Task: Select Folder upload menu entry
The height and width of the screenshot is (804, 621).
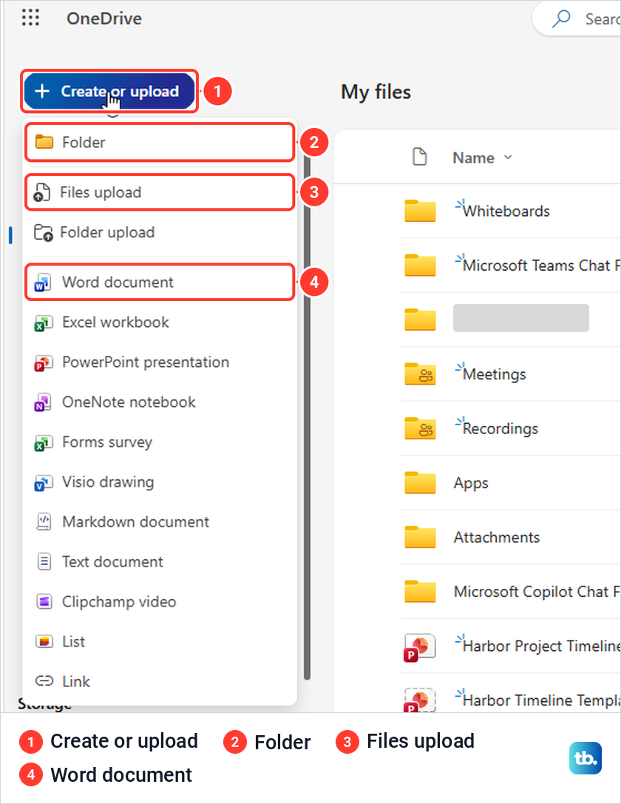Action: click(x=160, y=232)
